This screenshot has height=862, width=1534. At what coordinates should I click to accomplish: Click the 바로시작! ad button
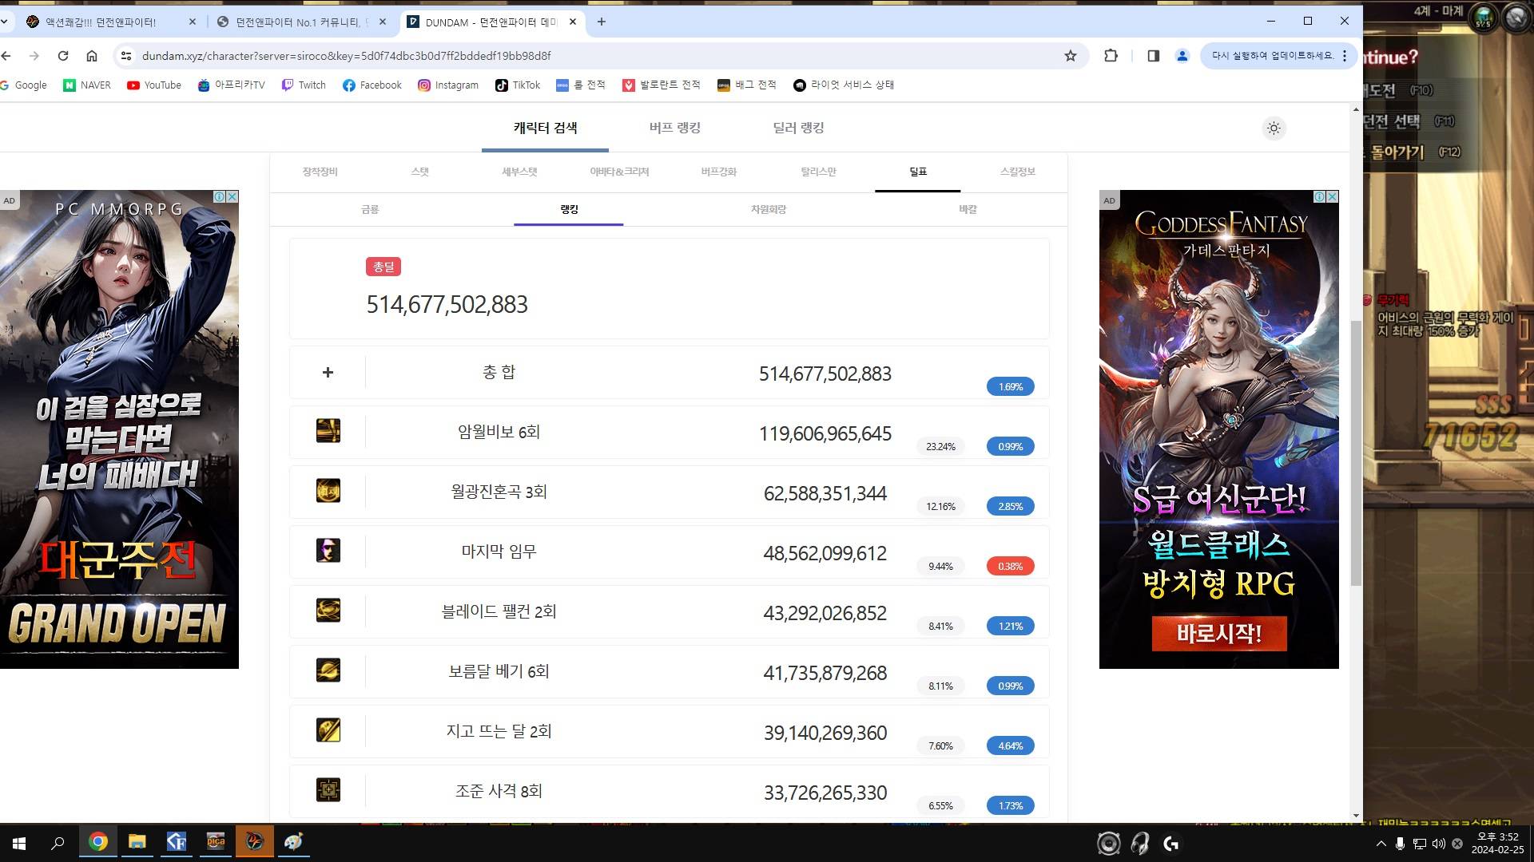click(x=1218, y=634)
